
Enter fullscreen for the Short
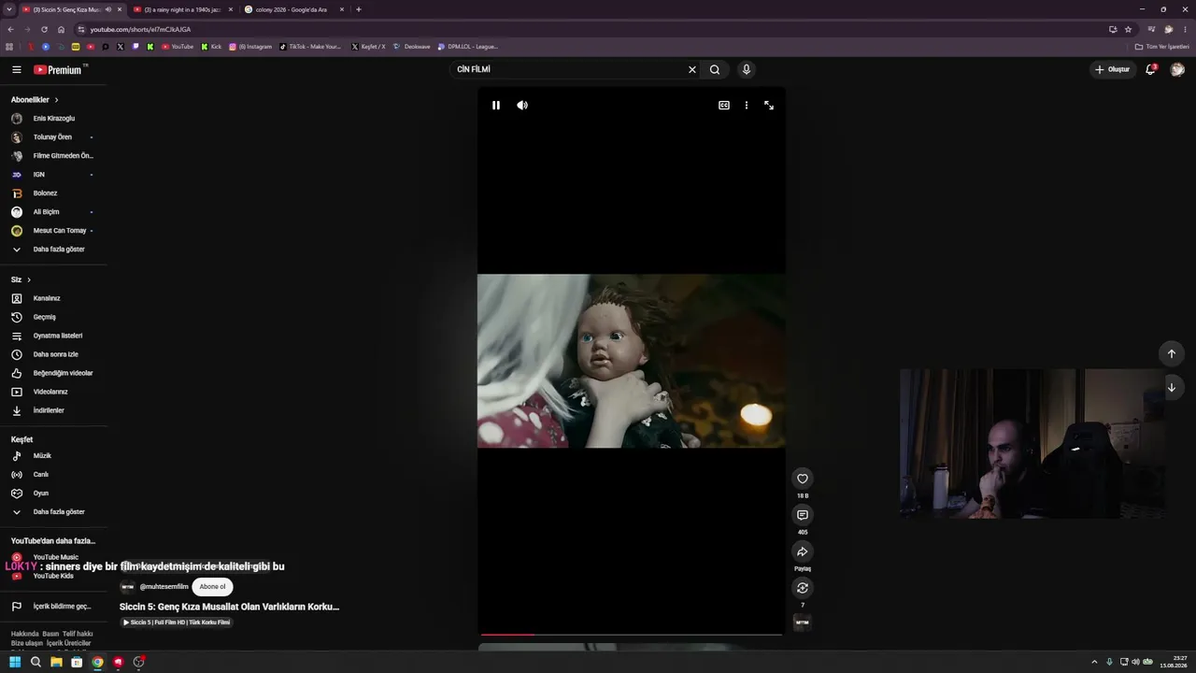click(x=769, y=106)
